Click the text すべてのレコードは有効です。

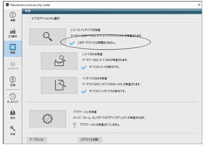coord(104,67)
